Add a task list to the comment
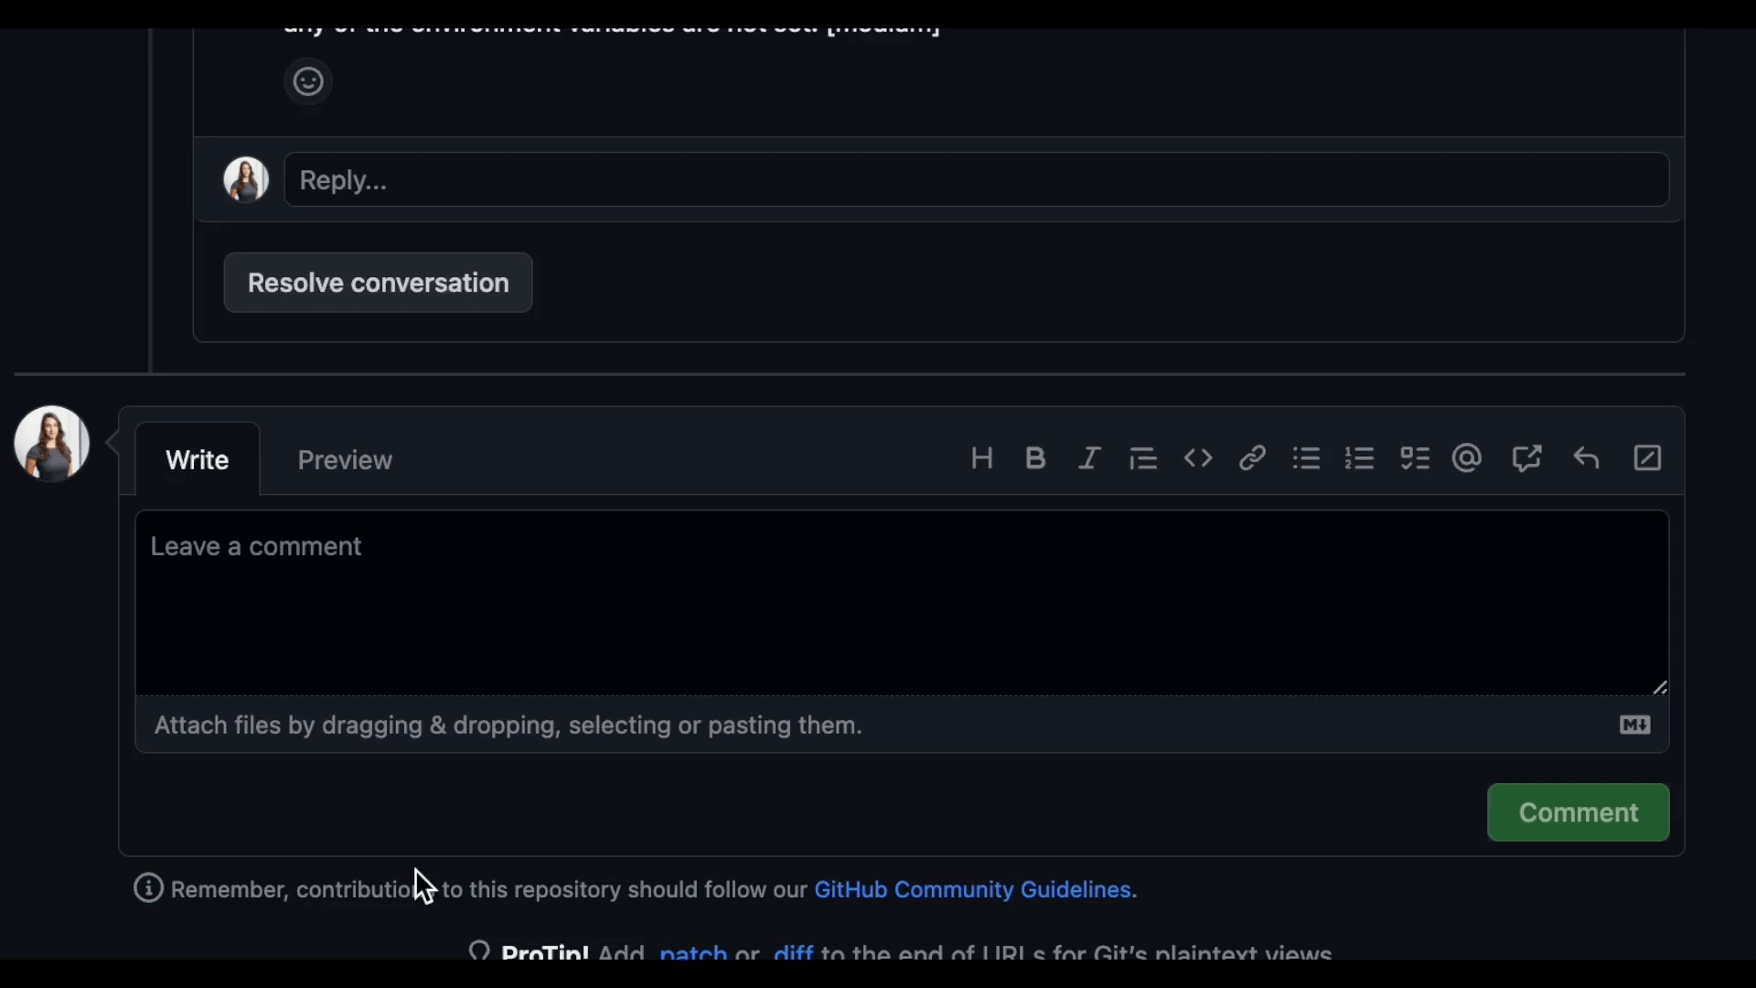Screen dimensions: 1756x988 (1415, 458)
